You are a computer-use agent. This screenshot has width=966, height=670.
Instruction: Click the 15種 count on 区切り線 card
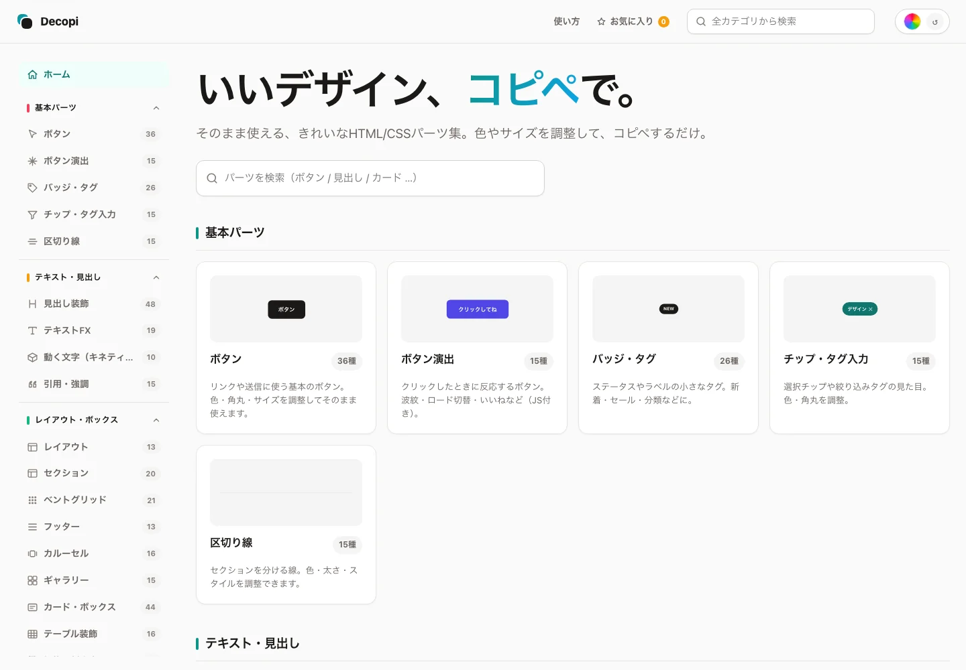(347, 545)
